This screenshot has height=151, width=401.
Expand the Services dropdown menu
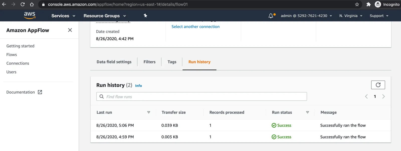pos(63,16)
